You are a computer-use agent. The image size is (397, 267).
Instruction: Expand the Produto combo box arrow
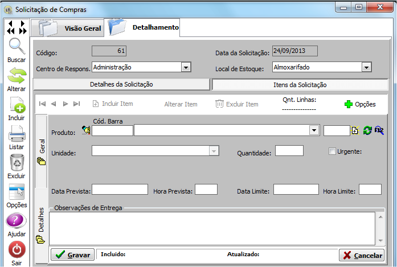click(x=313, y=130)
